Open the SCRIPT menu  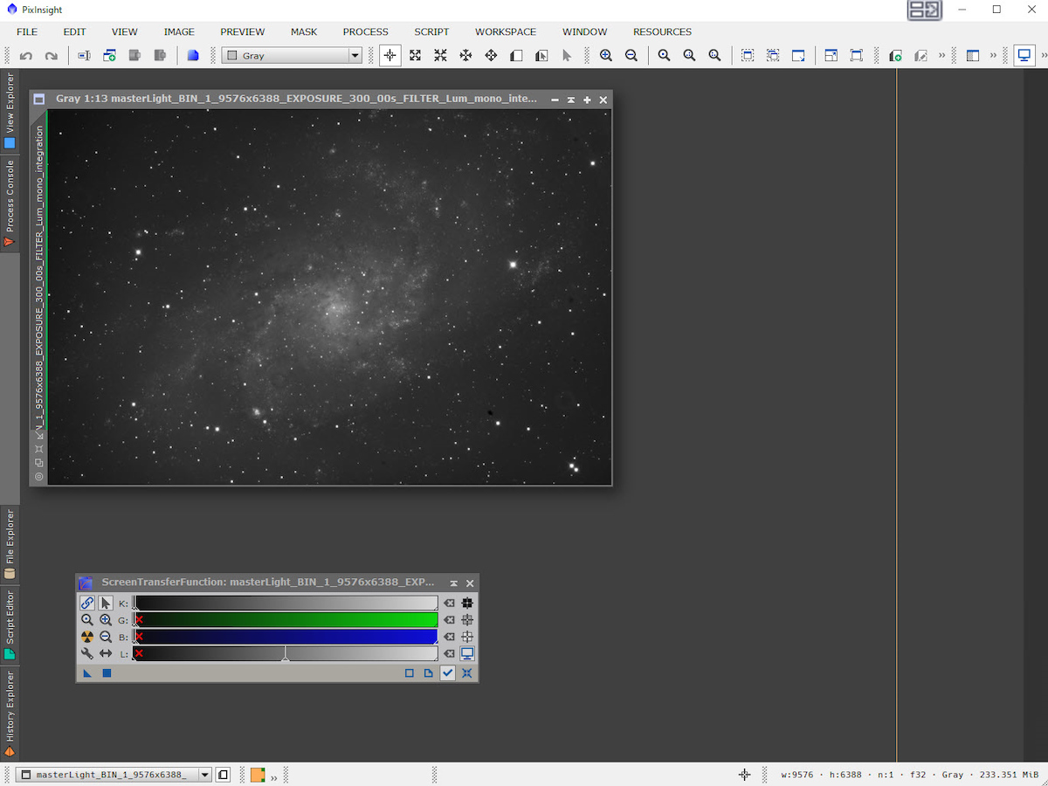(x=431, y=31)
